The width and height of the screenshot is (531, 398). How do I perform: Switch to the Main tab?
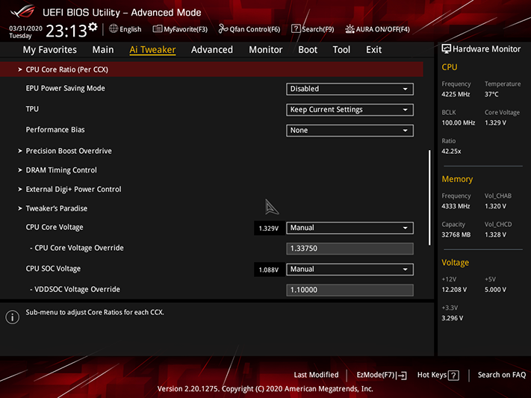(103, 50)
